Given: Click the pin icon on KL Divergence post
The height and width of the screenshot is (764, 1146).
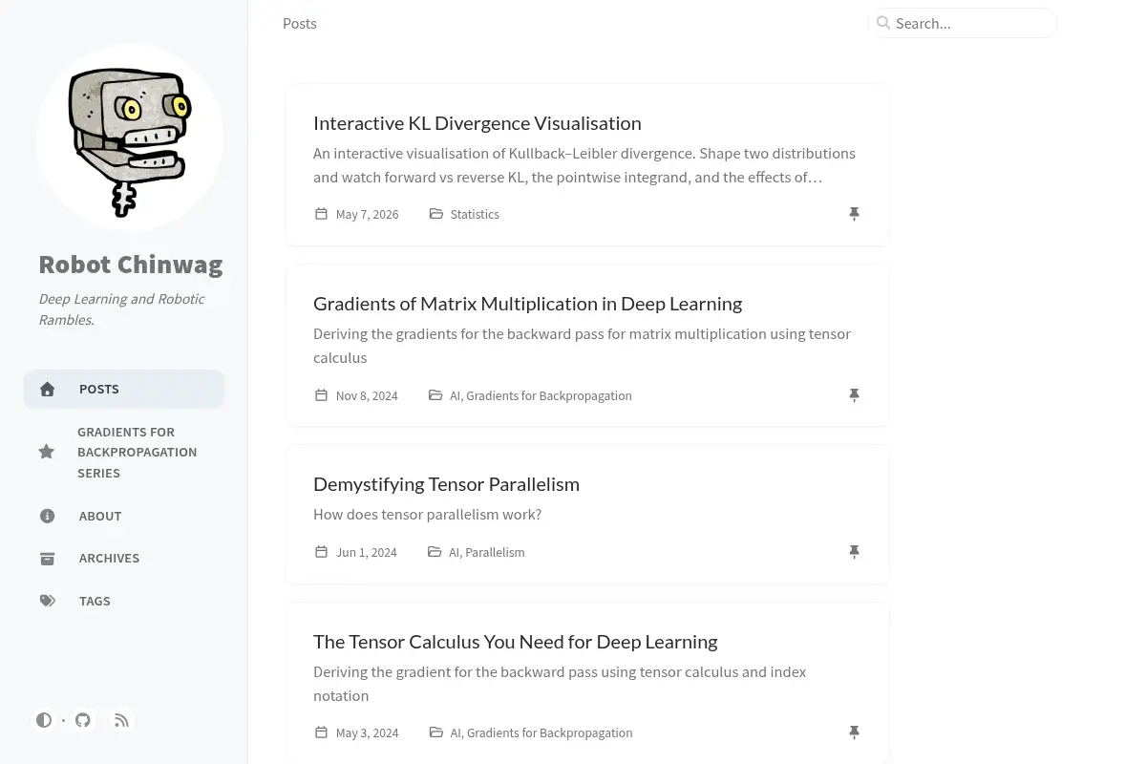Looking at the screenshot, I should [855, 214].
